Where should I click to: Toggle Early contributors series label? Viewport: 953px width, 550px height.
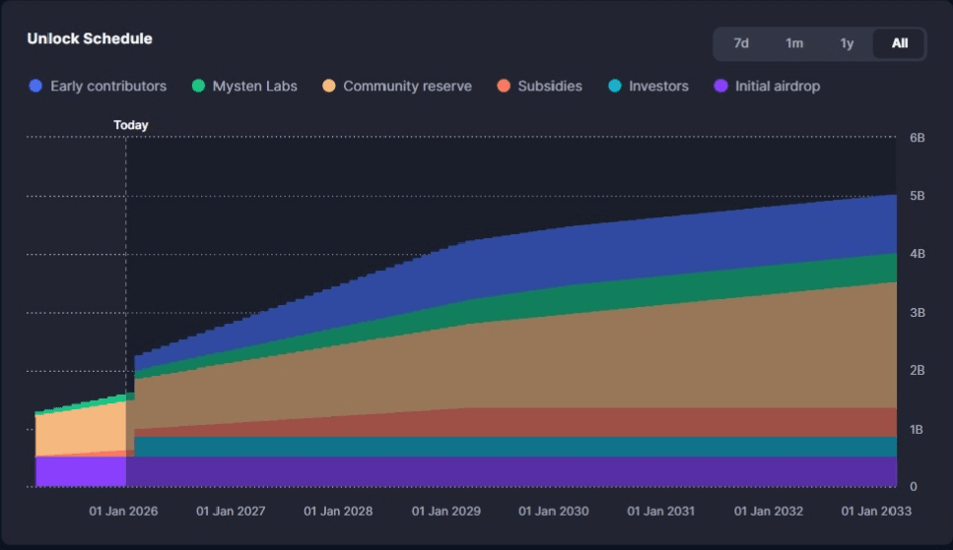click(108, 87)
